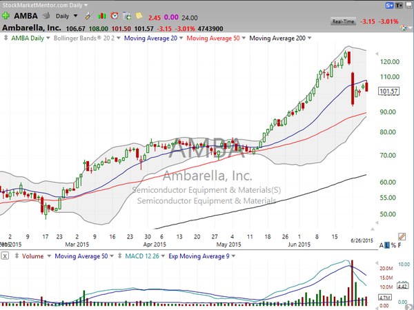
Task: Click the gray triangle at price scale bottom
Action: (377, 223)
